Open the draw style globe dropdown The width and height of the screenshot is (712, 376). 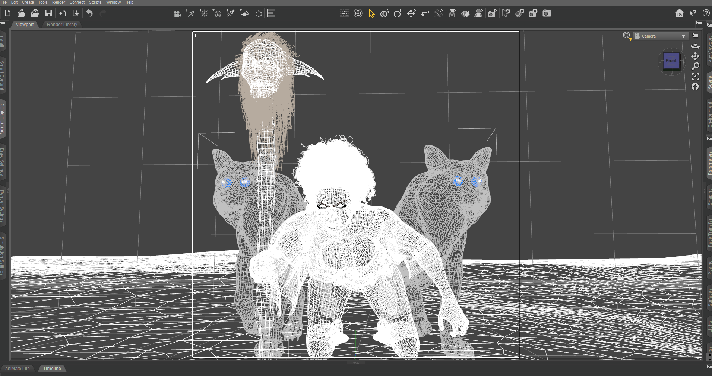pyautogui.click(x=627, y=36)
